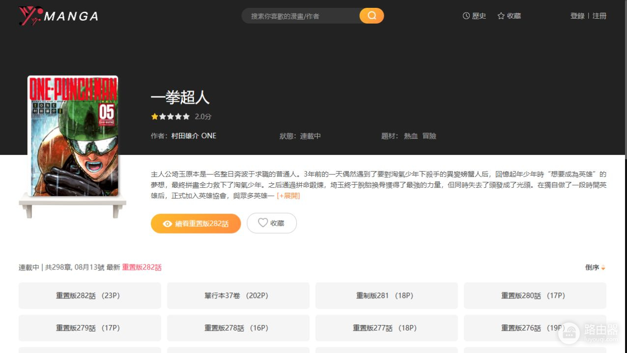Image resolution: width=627 pixels, height=353 pixels.
Task: Click the manga title 一拳超人
Action: tap(180, 97)
